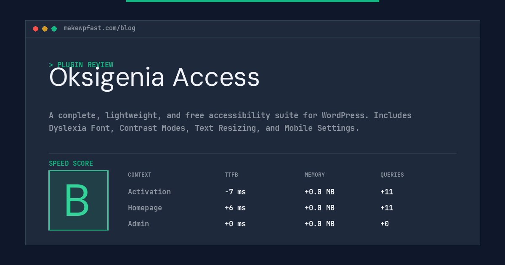Click Homepage row memory '+0.0 MB'
Screen dimensions: 505x265
319,208
